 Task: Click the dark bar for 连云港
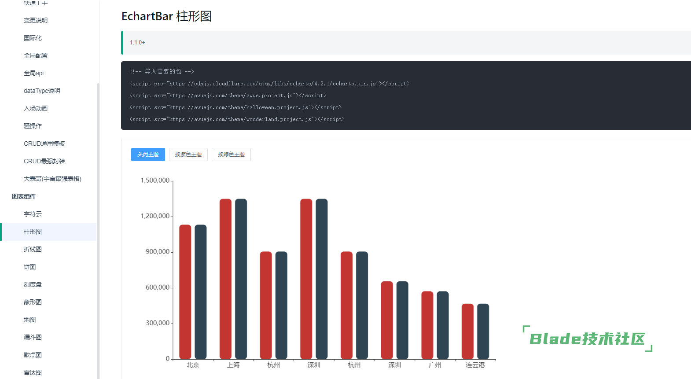pyautogui.click(x=483, y=331)
